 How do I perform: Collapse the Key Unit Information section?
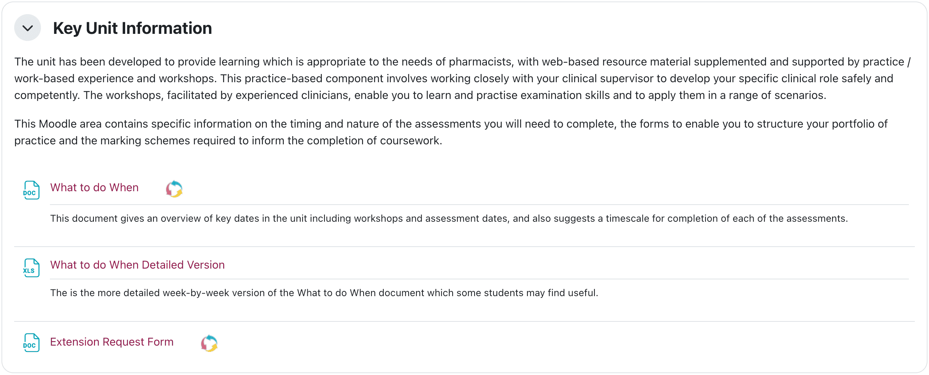click(28, 28)
